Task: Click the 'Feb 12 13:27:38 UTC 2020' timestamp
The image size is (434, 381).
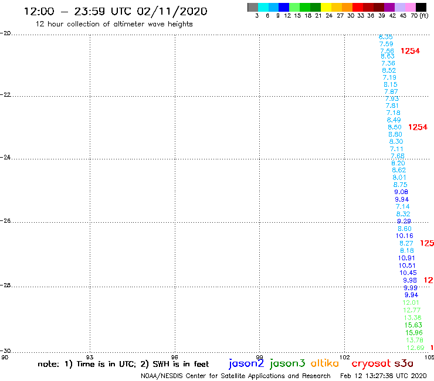Action: click(x=384, y=376)
